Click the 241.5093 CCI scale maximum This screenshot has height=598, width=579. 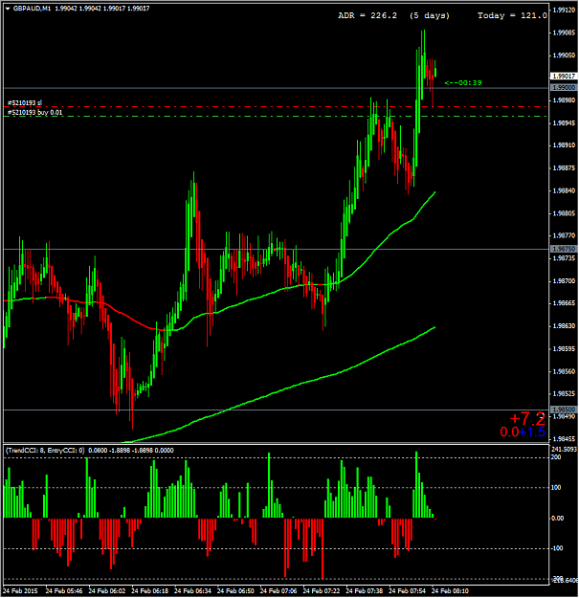pos(564,450)
